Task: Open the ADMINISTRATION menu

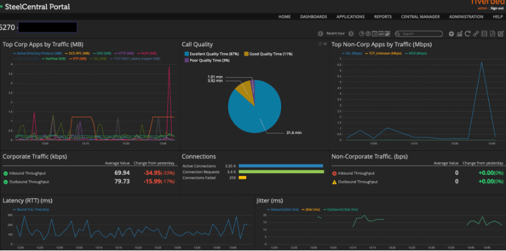Action: click(x=466, y=16)
